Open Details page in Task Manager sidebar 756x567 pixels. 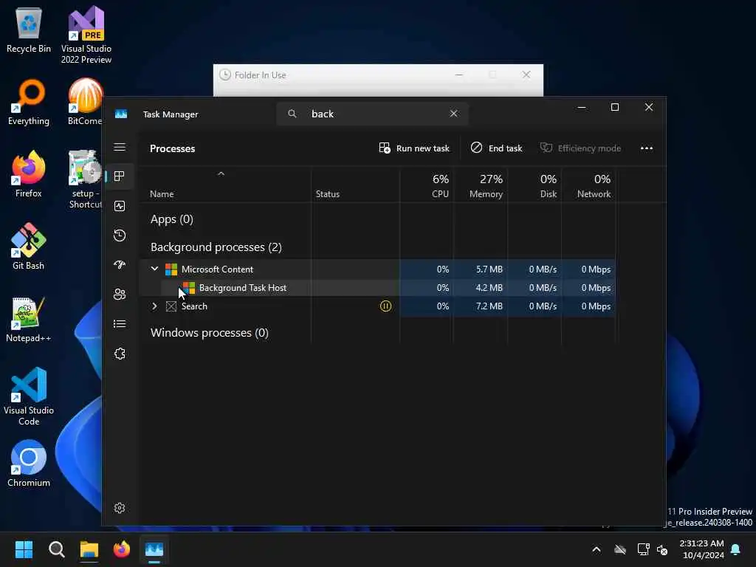click(120, 324)
